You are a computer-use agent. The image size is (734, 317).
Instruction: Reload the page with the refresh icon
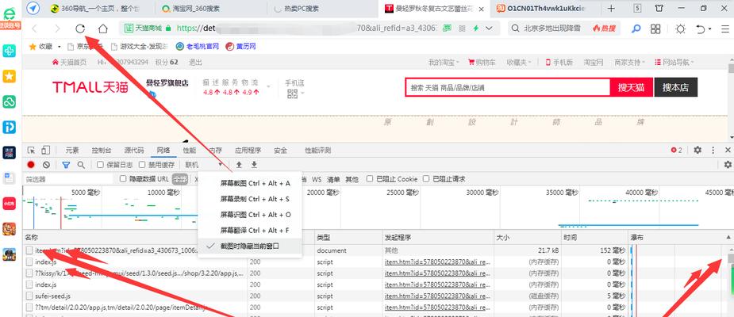[80, 29]
